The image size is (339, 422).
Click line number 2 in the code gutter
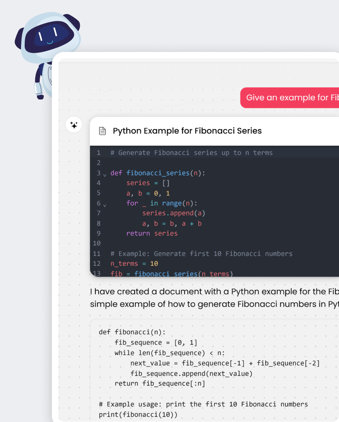click(x=99, y=163)
